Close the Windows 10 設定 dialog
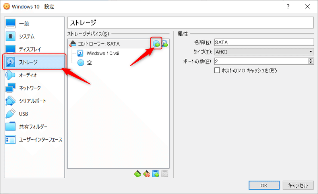This screenshot has height=194, width=318. pos(307,6)
